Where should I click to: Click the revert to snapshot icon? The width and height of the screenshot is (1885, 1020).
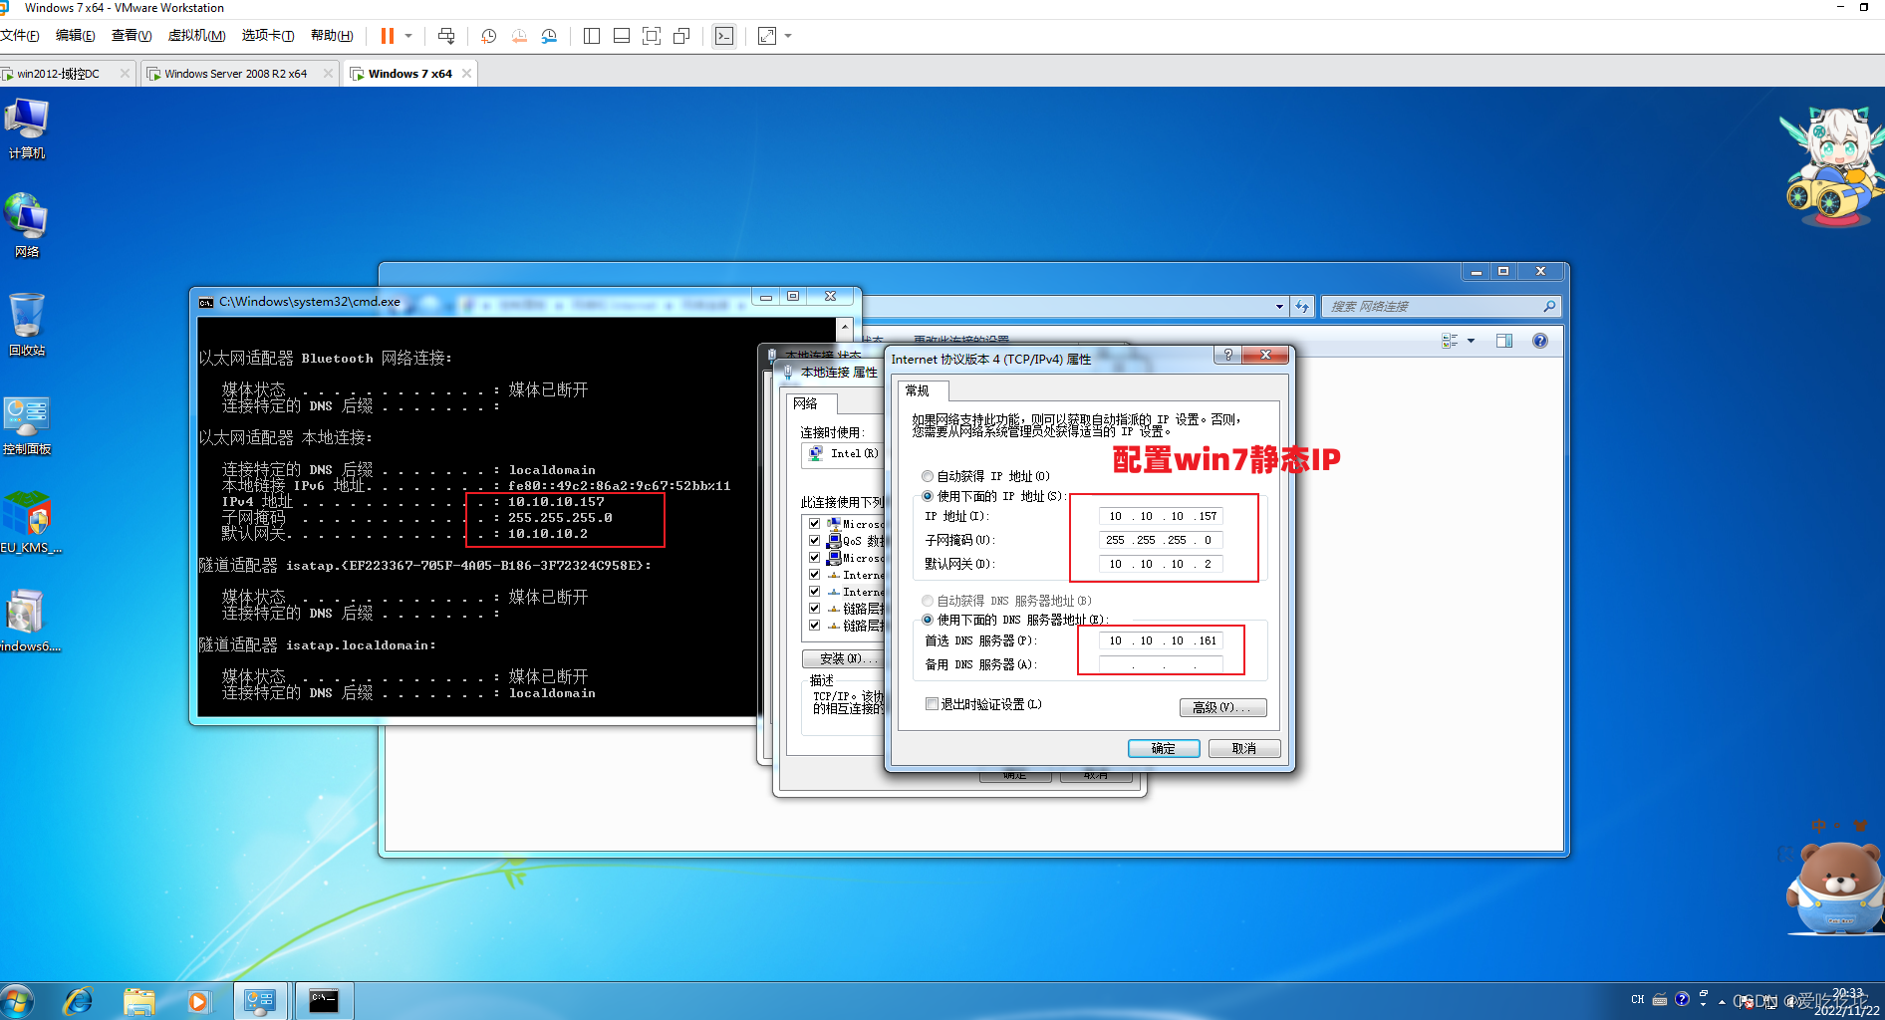(x=519, y=36)
